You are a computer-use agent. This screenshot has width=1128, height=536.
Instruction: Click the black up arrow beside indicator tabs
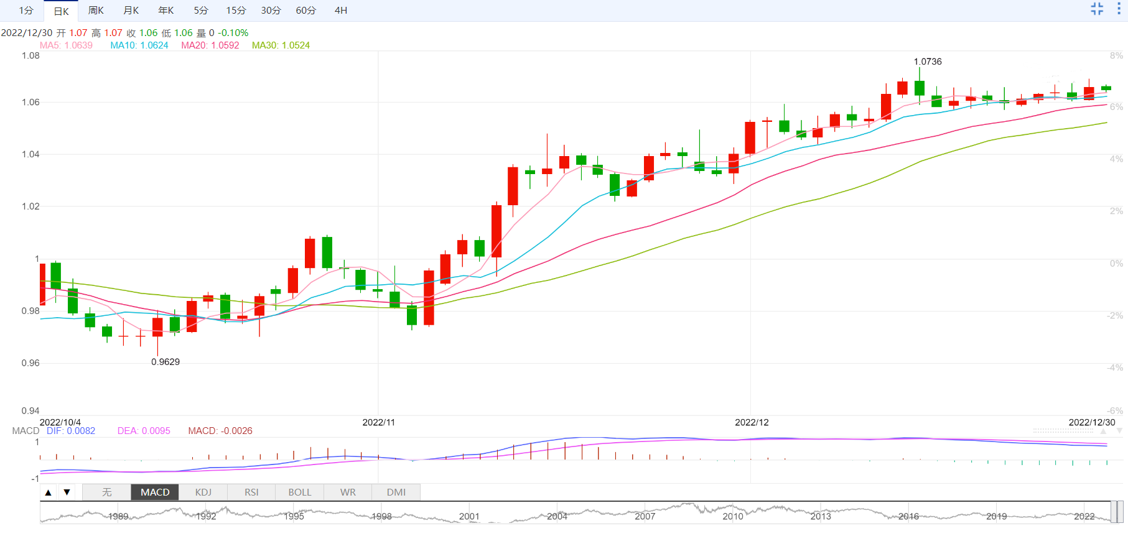click(x=48, y=492)
